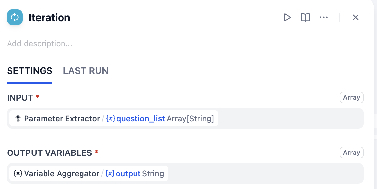Open the three-dots more options menu
377x189 pixels.
click(x=324, y=17)
